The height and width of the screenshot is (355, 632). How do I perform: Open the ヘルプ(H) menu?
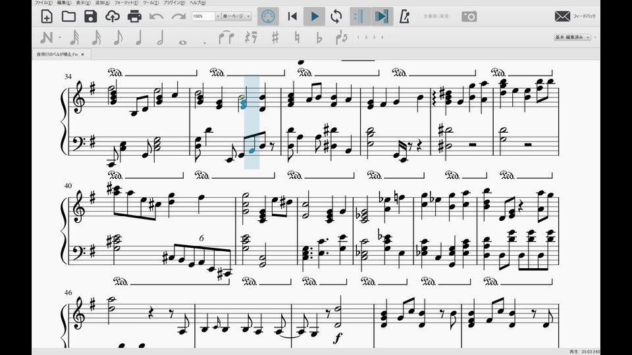coord(197,3)
